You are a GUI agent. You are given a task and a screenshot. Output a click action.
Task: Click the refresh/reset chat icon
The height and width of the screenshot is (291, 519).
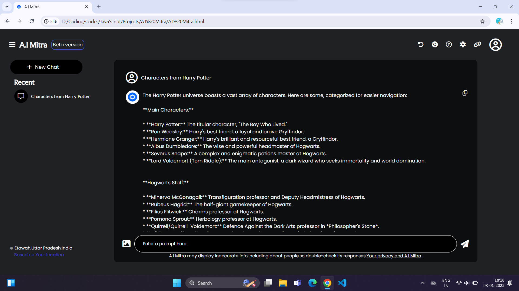click(x=420, y=44)
